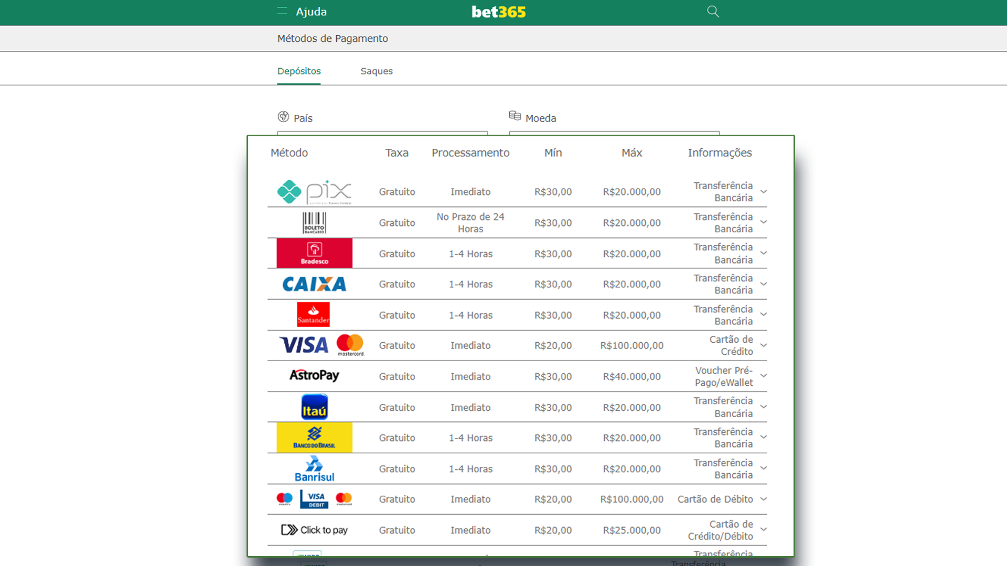Image resolution: width=1007 pixels, height=566 pixels.
Task: Expand the Boleto row details chevron
Action: coord(764,222)
